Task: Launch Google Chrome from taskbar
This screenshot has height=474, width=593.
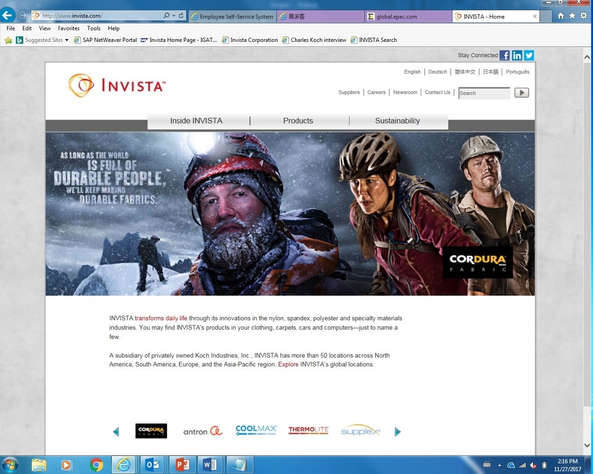Action: [96, 465]
